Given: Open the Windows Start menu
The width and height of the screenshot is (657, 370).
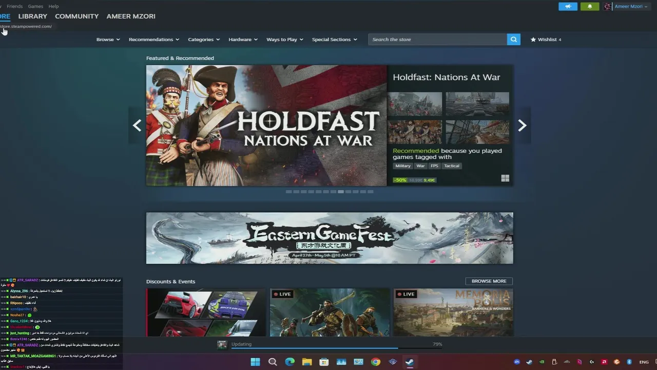Looking at the screenshot, I should 255,362.
